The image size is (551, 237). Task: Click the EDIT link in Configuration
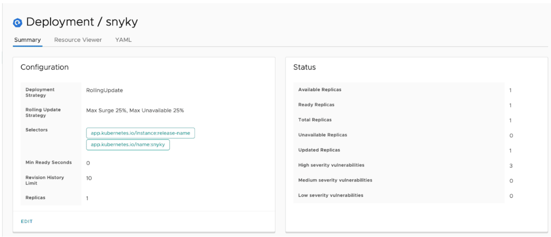click(27, 221)
